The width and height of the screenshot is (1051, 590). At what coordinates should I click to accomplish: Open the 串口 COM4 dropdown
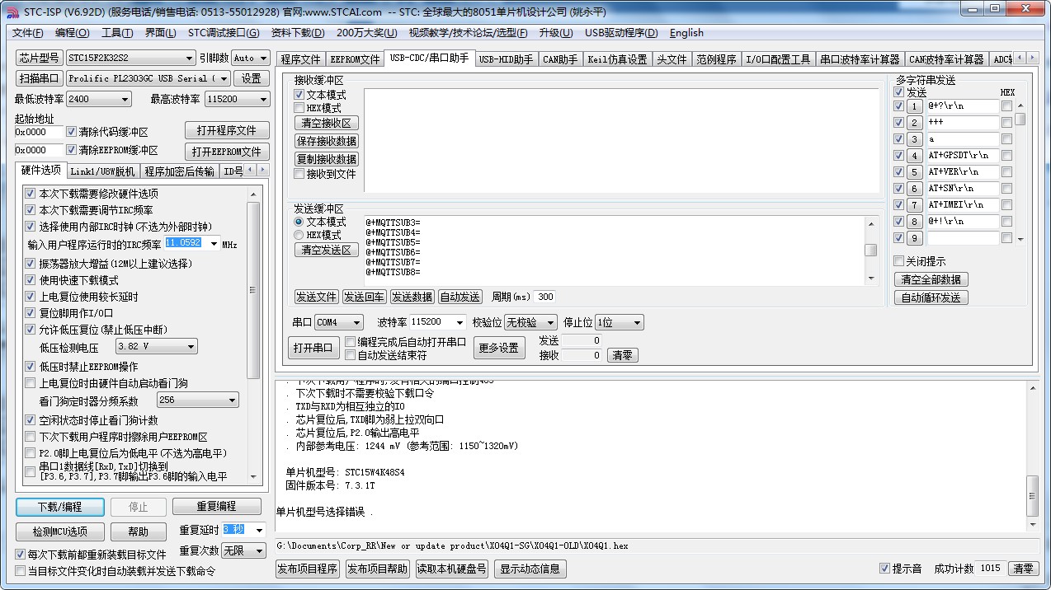339,322
